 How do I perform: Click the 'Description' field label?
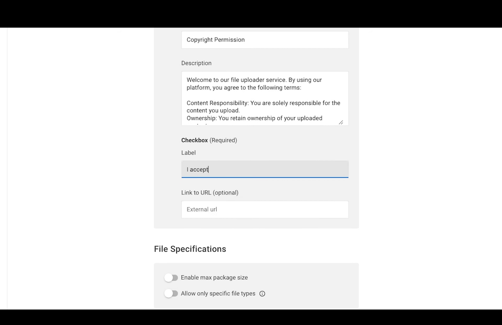click(196, 63)
